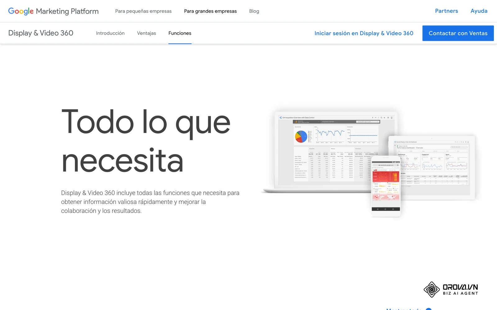Screen dimensions: 497x310
Task: Open the Ayuda help link
Action: (479, 11)
